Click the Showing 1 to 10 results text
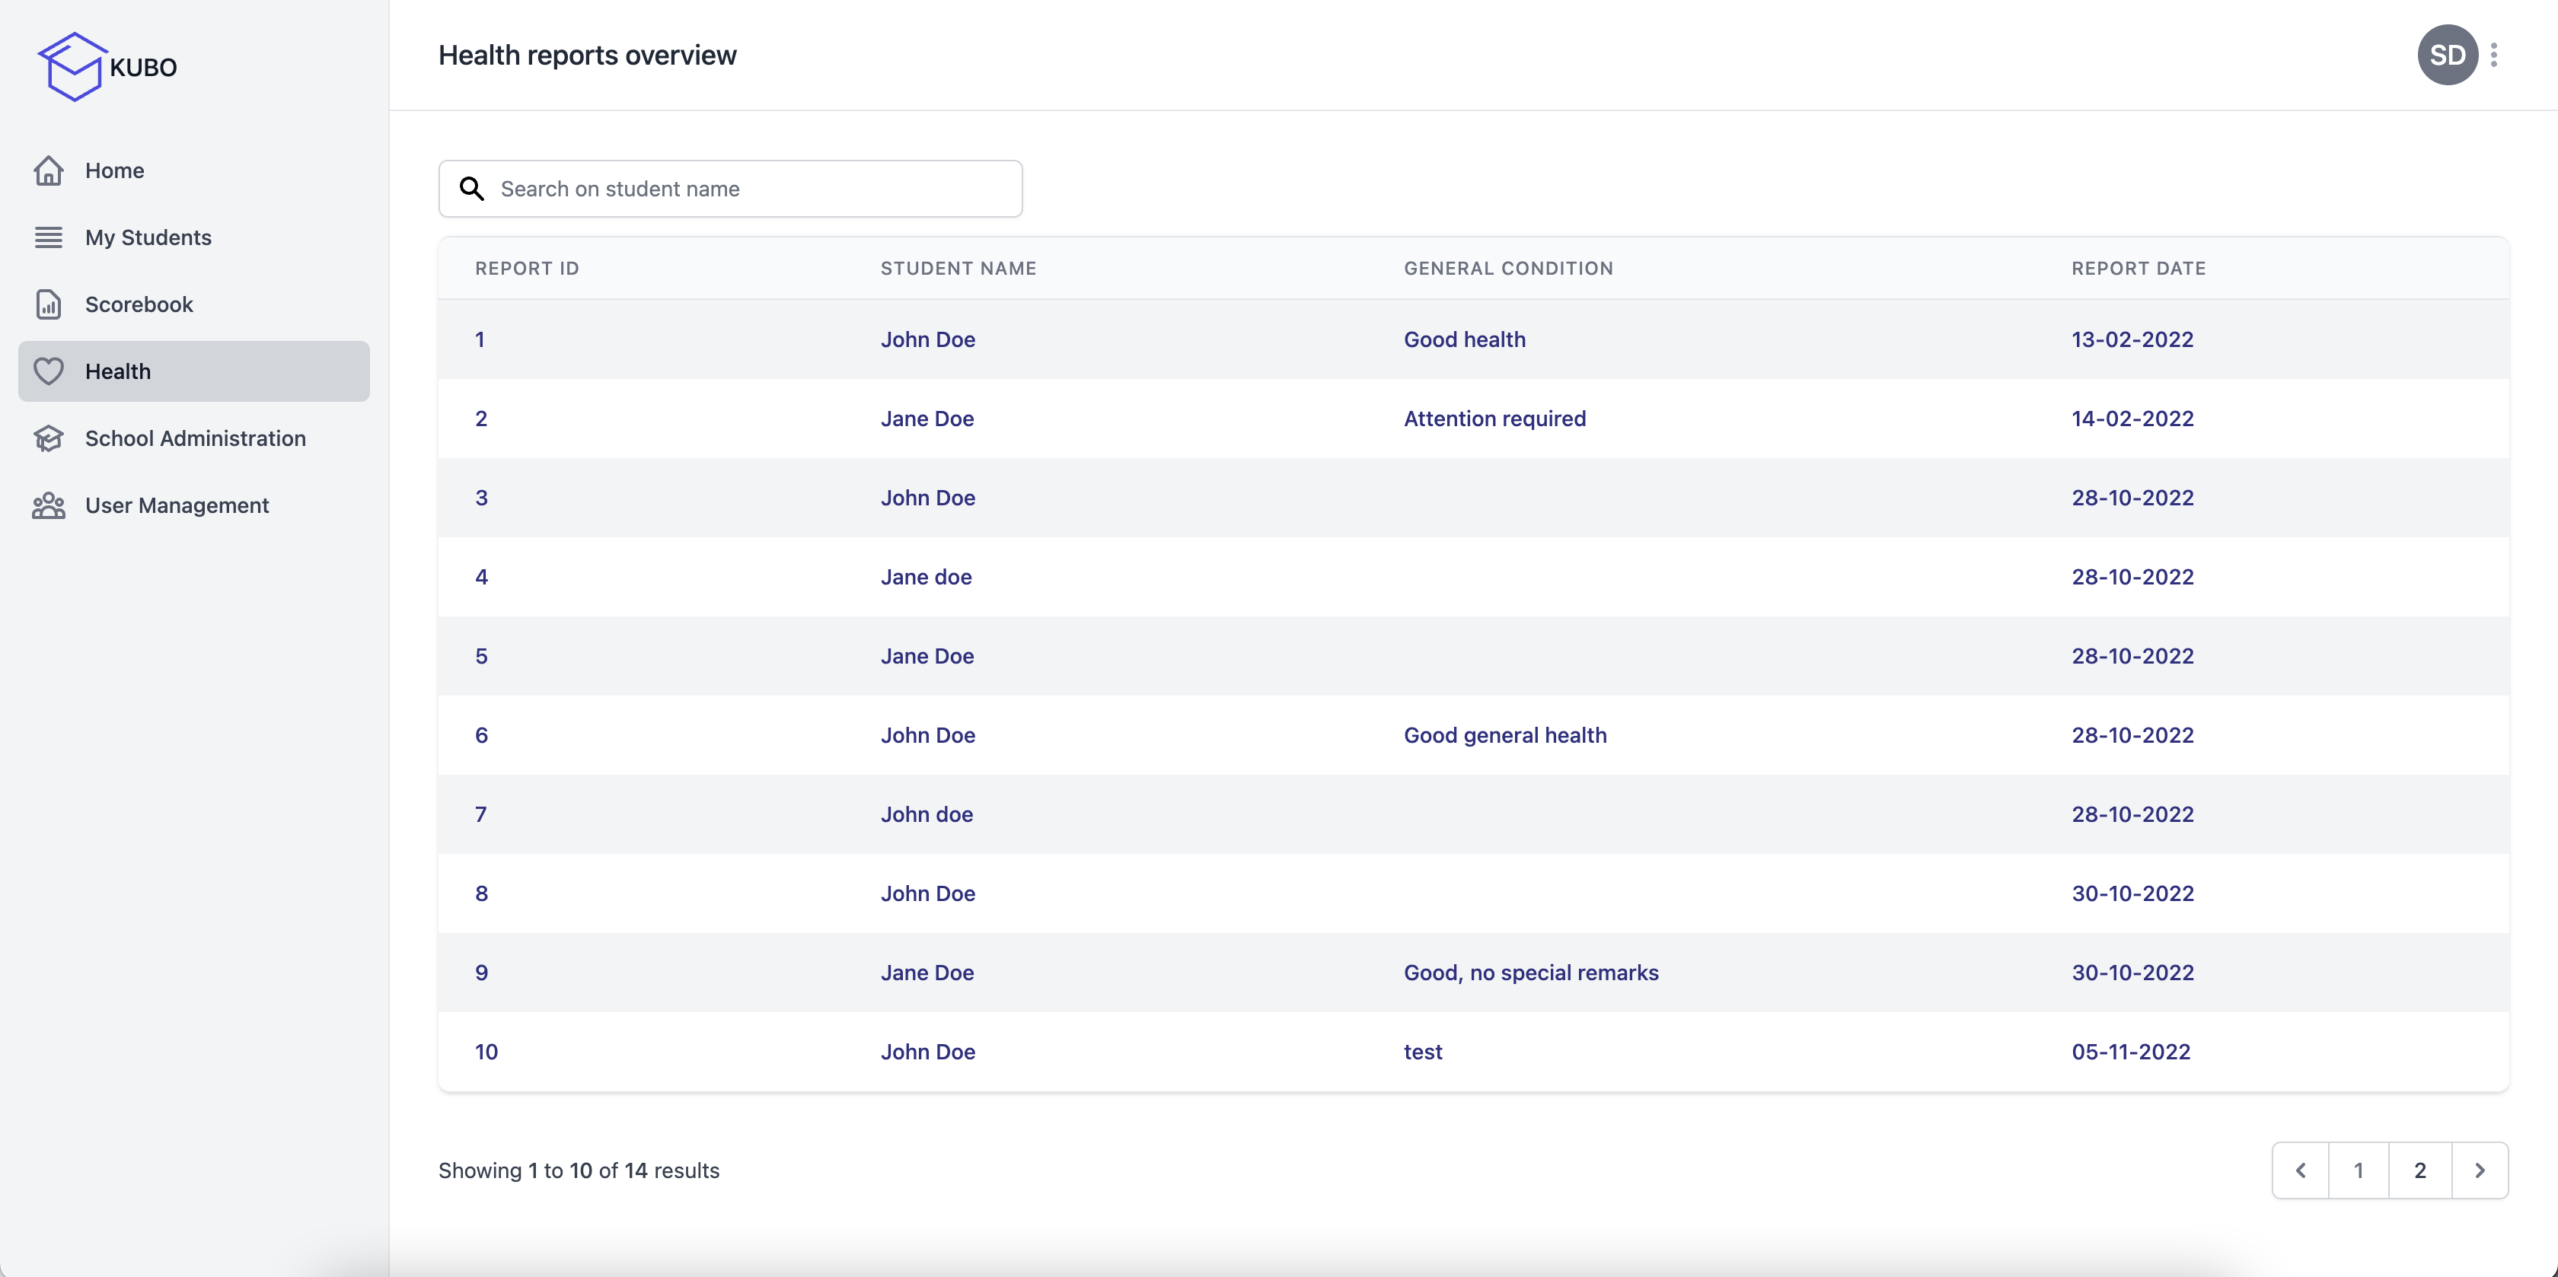This screenshot has height=1277, width=2558. pyautogui.click(x=579, y=1170)
